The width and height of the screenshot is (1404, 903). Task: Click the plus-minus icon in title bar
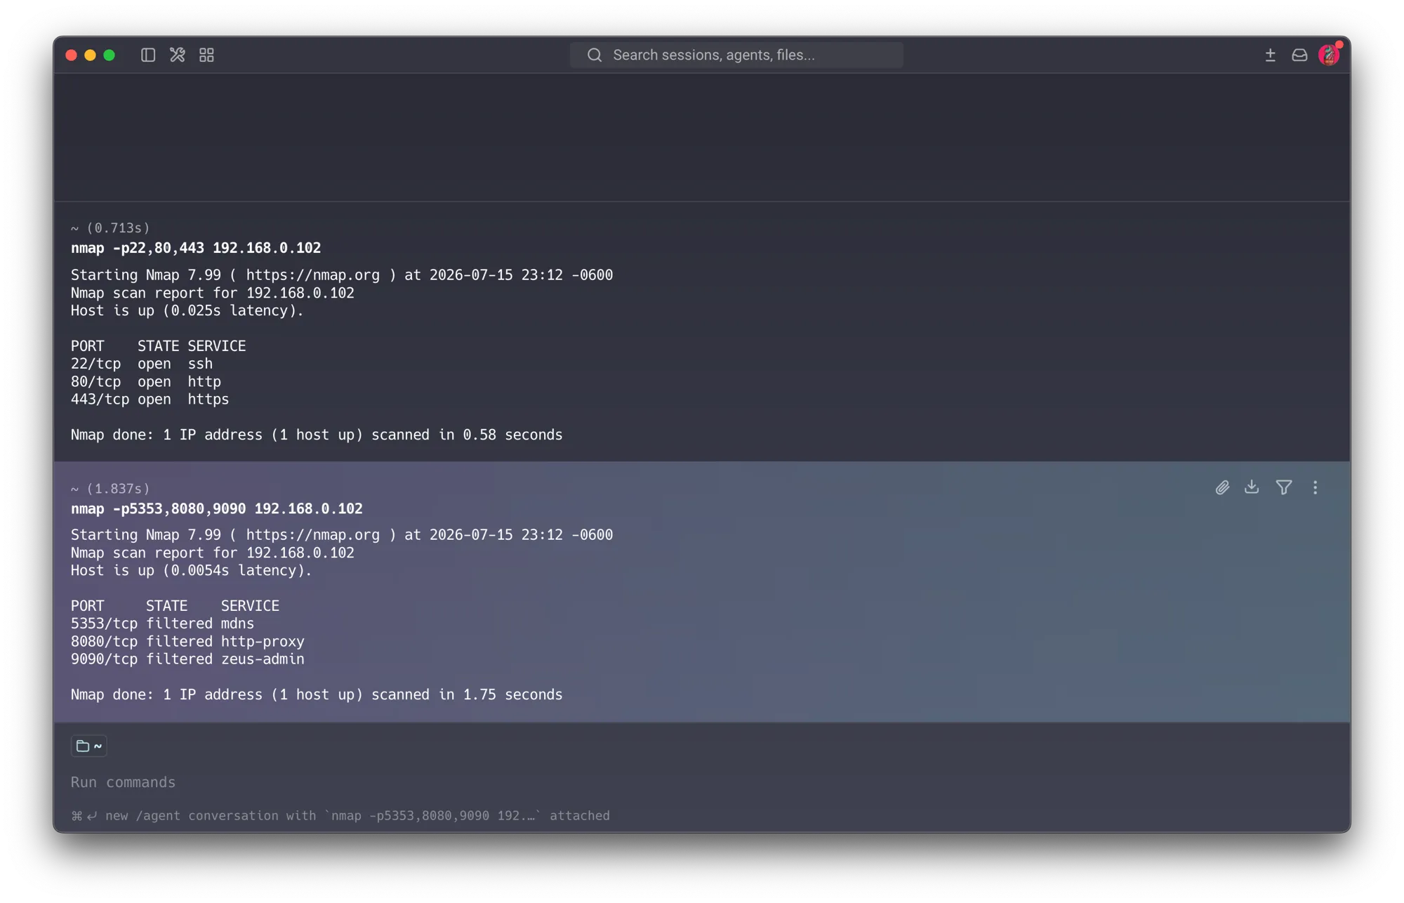coord(1270,55)
